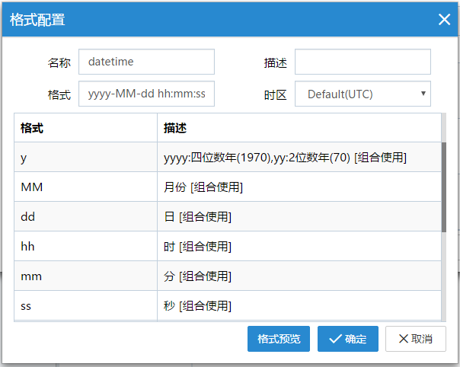Viewport: 460px width, 367px height.
Task: Focus the empty 描述 input field
Action: tap(363, 62)
